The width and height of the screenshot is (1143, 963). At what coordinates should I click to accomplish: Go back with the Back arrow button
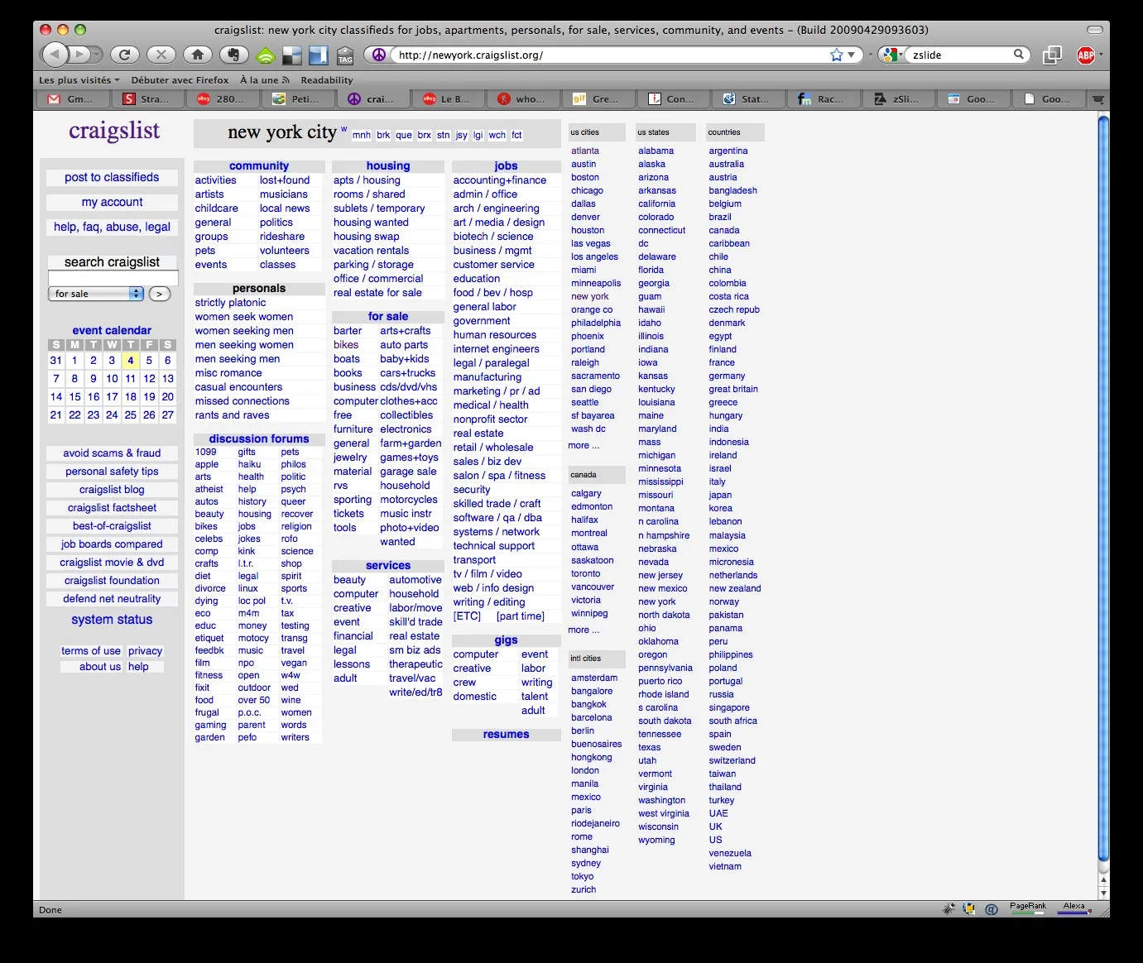point(55,55)
